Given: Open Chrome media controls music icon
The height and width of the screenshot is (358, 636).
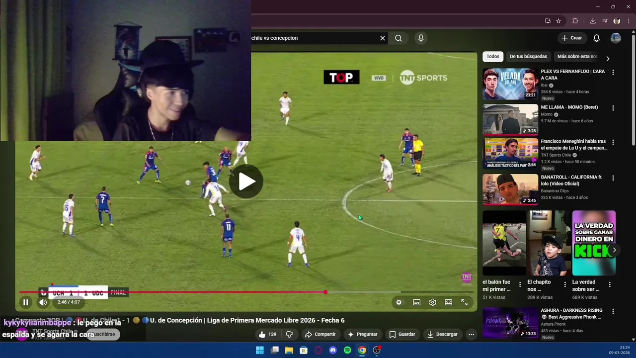Looking at the screenshot, I should click(x=605, y=21).
